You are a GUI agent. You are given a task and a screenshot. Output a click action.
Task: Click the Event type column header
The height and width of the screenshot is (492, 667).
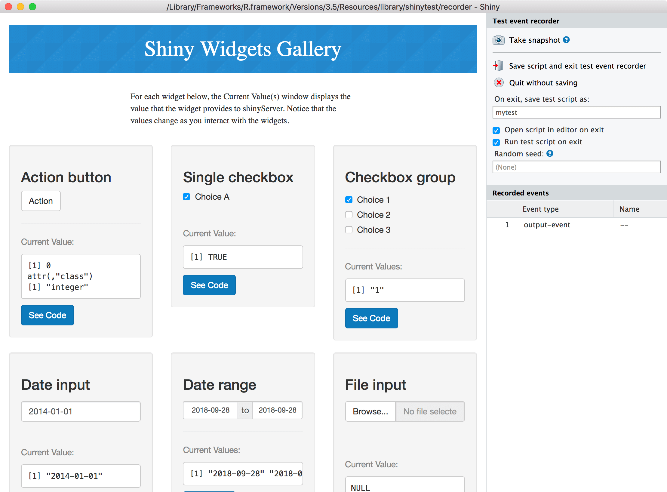[x=550, y=209]
